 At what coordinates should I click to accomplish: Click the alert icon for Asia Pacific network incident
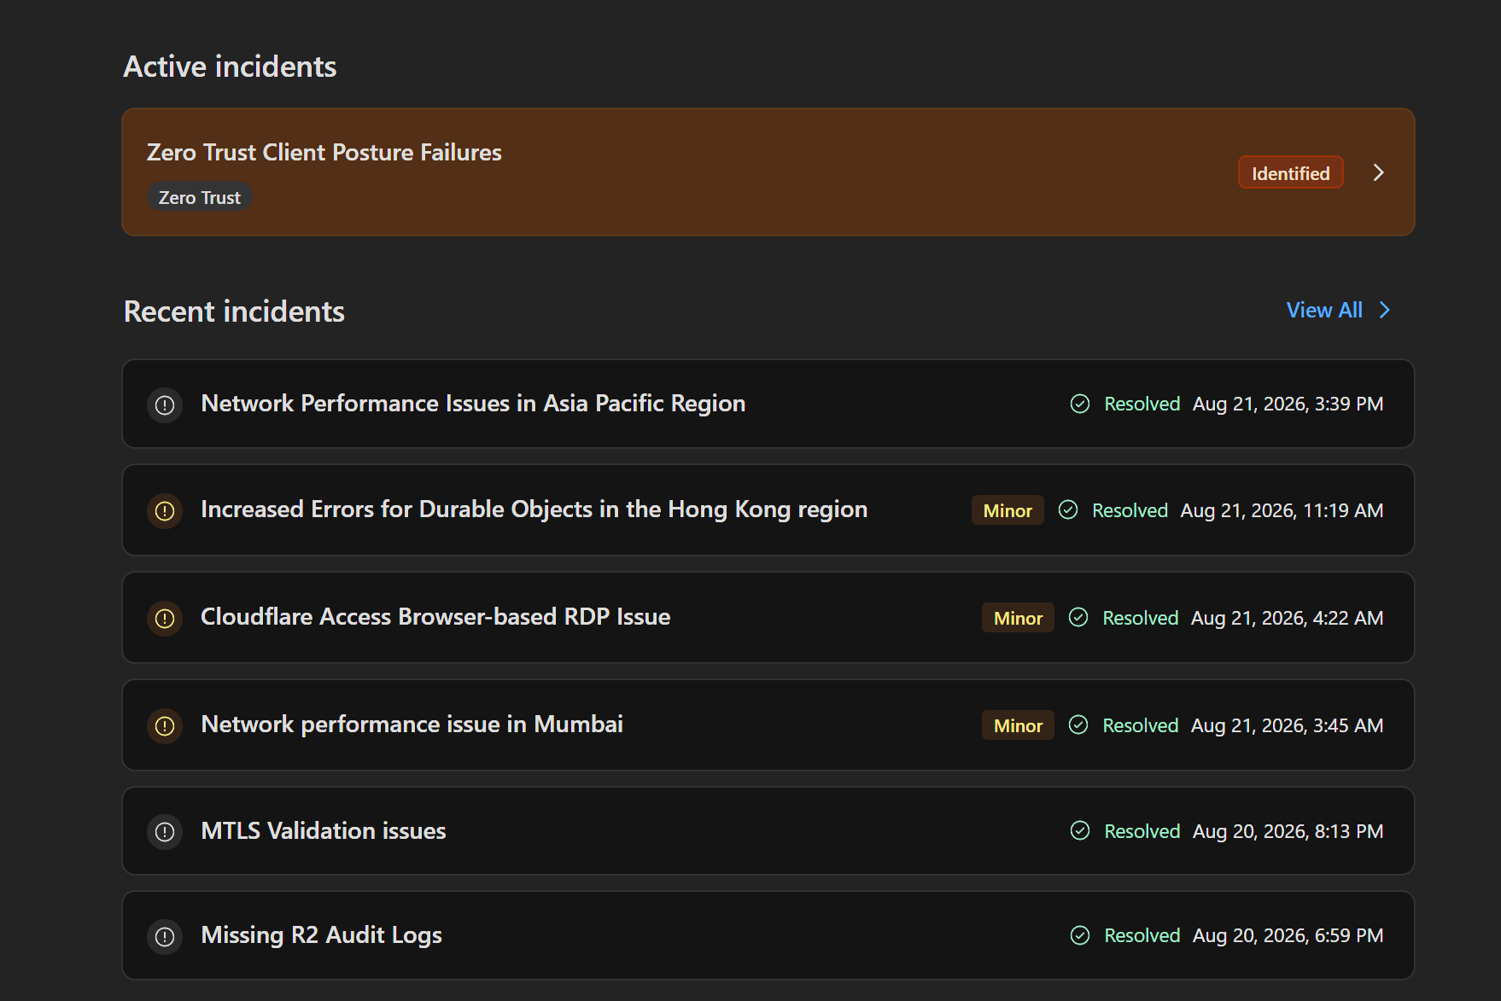click(165, 404)
